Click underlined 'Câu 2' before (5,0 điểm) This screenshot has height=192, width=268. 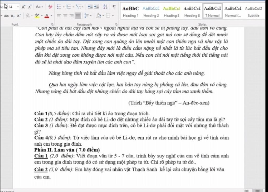click(41, 170)
